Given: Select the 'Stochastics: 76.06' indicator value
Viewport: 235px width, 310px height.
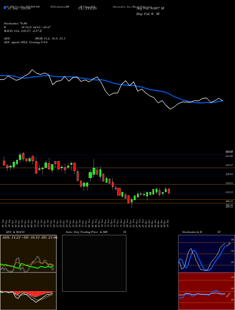Looking at the screenshot, I should [x=16, y=23].
